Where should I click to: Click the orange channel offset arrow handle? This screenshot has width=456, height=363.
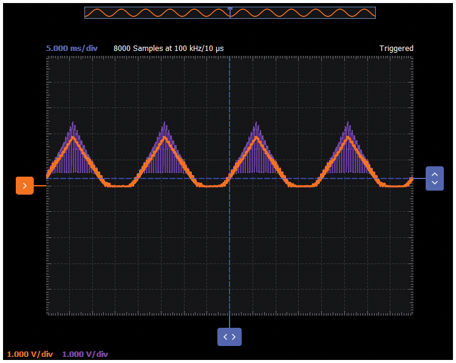24,186
